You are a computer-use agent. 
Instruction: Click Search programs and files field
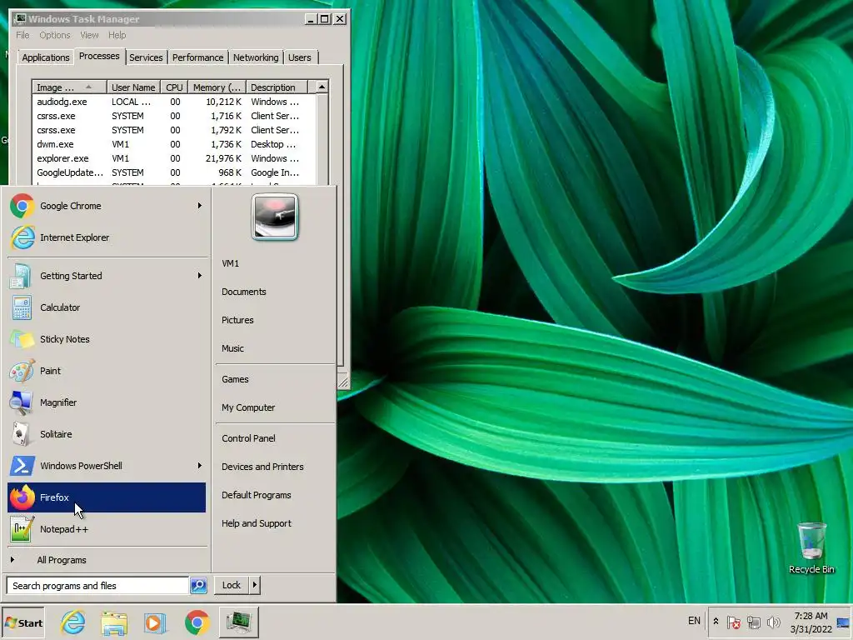[98, 586]
